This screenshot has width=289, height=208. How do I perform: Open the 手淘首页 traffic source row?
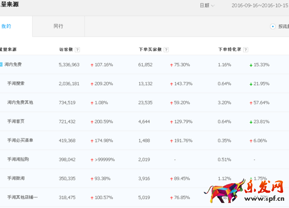[16, 121]
